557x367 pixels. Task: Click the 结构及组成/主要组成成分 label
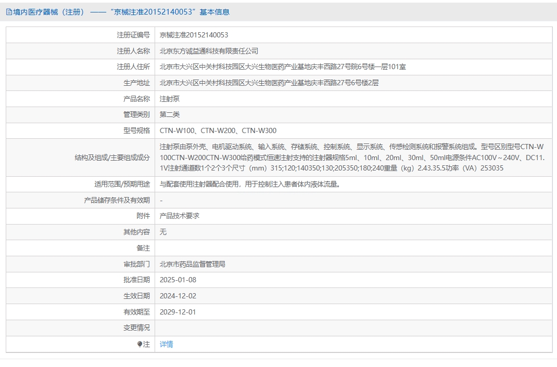pyautogui.click(x=112, y=158)
